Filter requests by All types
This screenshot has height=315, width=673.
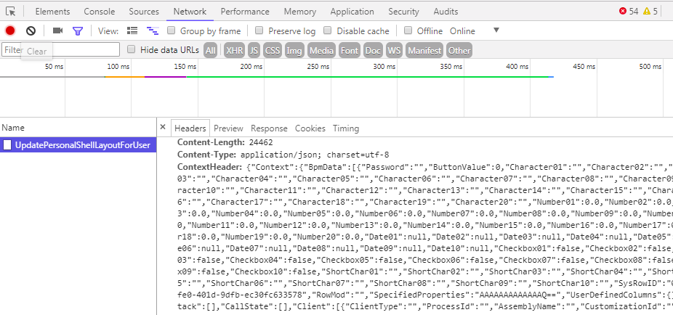pyautogui.click(x=210, y=51)
